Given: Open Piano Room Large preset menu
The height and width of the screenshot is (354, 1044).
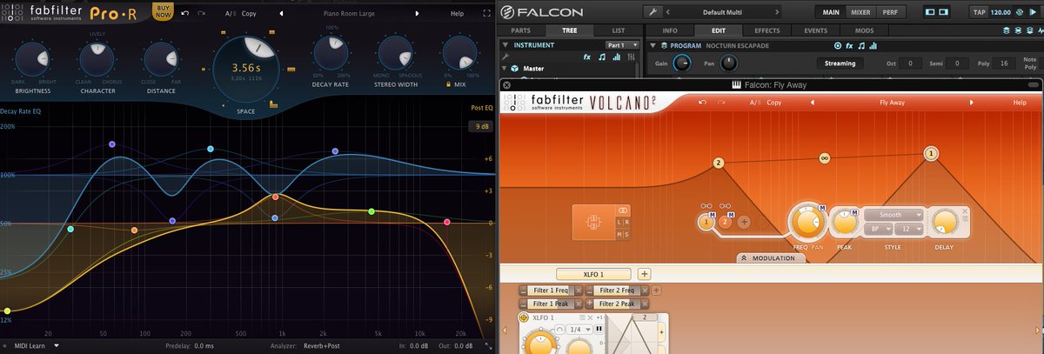Looking at the screenshot, I should pyautogui.click(x=348, y=14).
